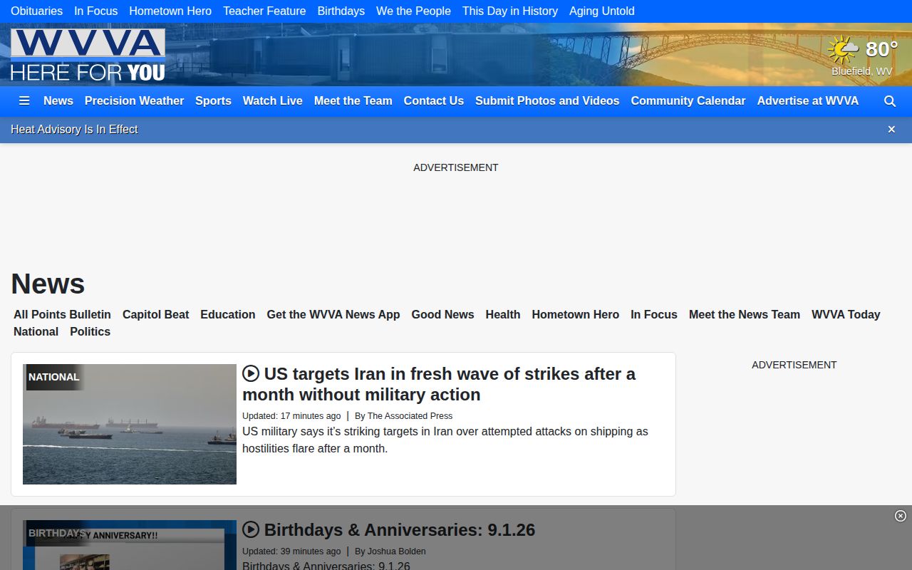Play video icon on Birthdays & Anniversaries headline
Screen dimensions: 912x570
coord(251,529)
